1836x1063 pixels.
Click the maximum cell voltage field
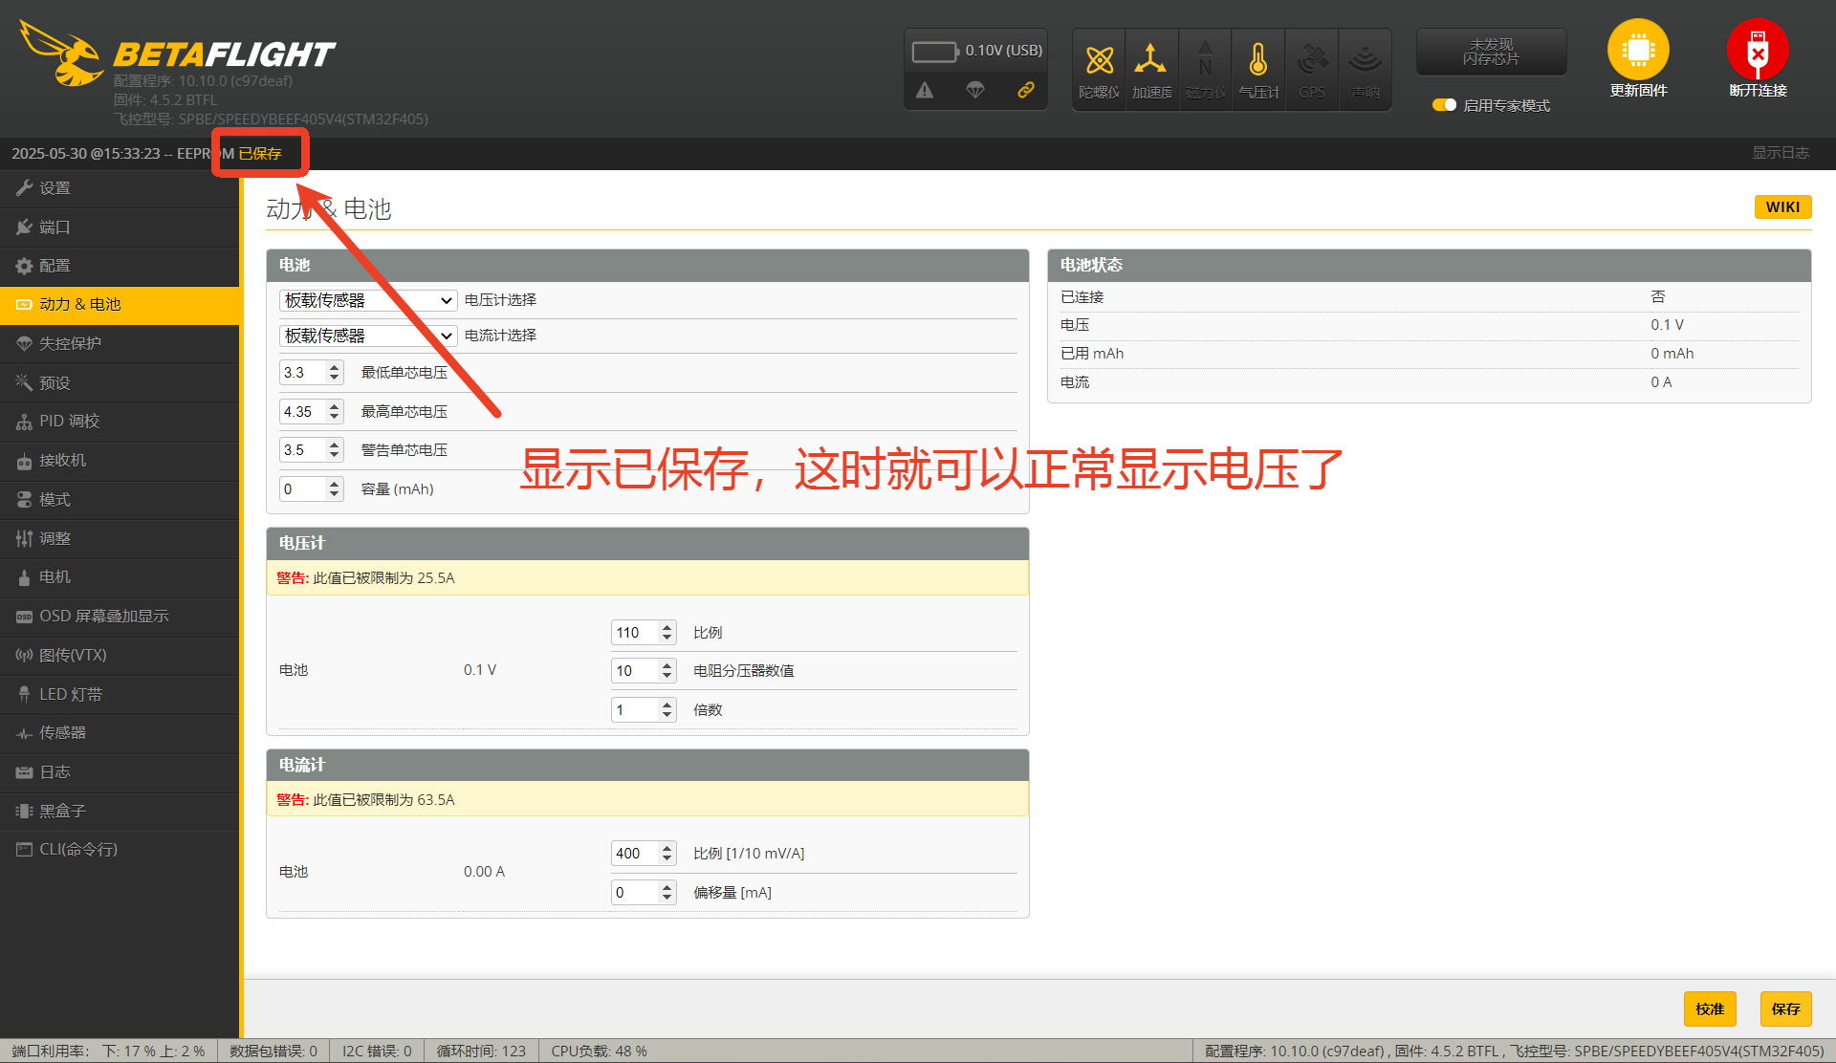coord(311,412)
